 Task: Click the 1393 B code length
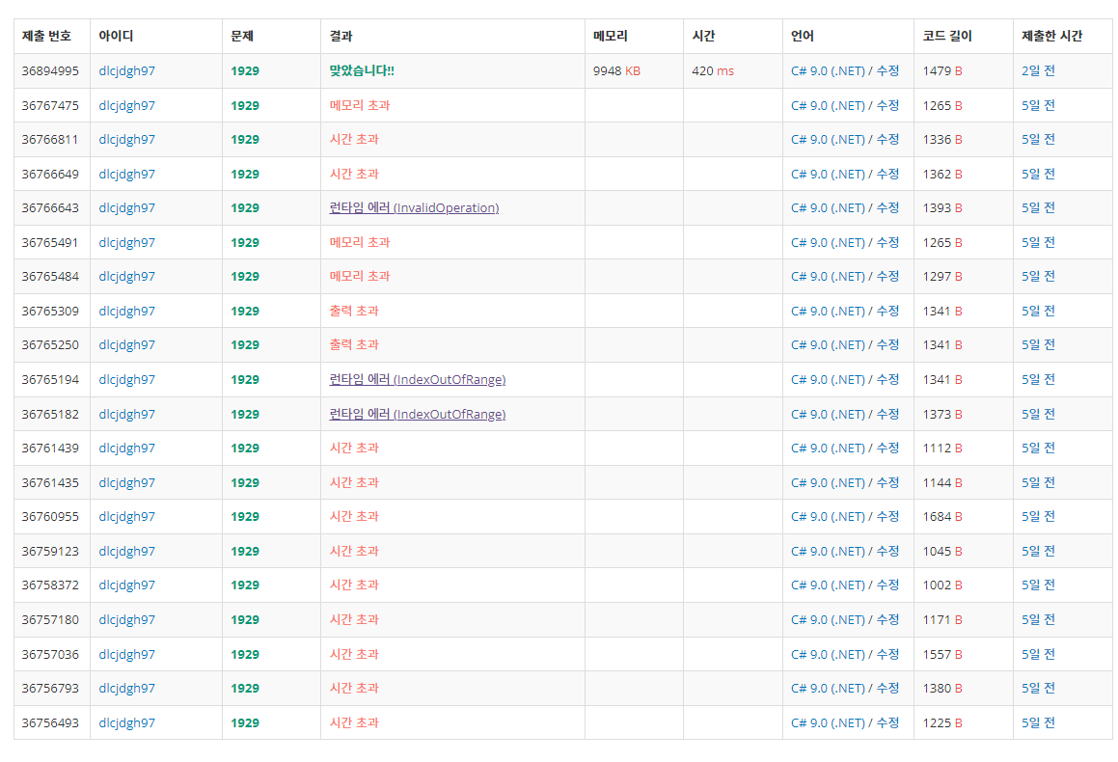click(942, 208)
